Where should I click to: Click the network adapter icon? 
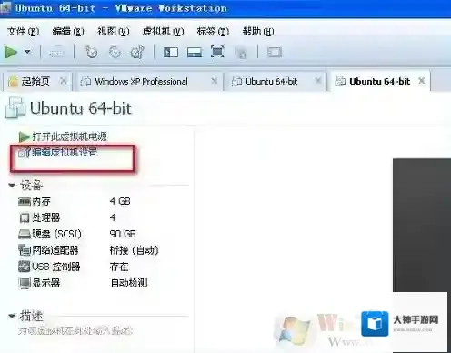coord(25,250)
